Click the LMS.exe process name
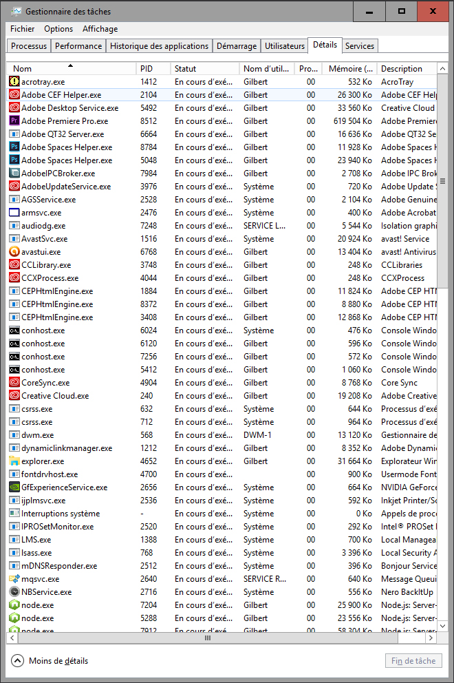Viewport: 454px width, 683px height. click(36, 540)
